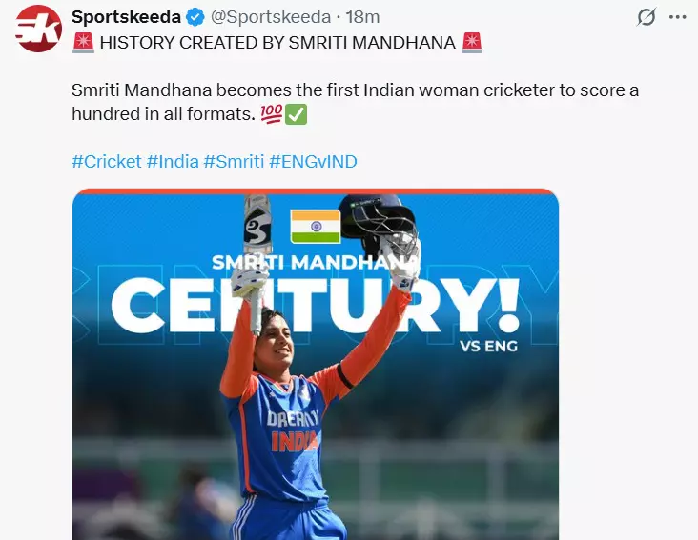Open the Sportskeeda profile avatar
This screenshot has height=540, width=698.
(39, 29)
